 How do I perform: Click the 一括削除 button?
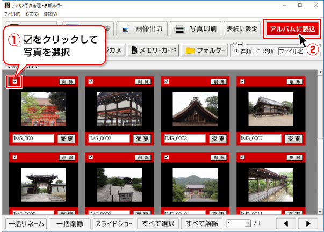70,224
